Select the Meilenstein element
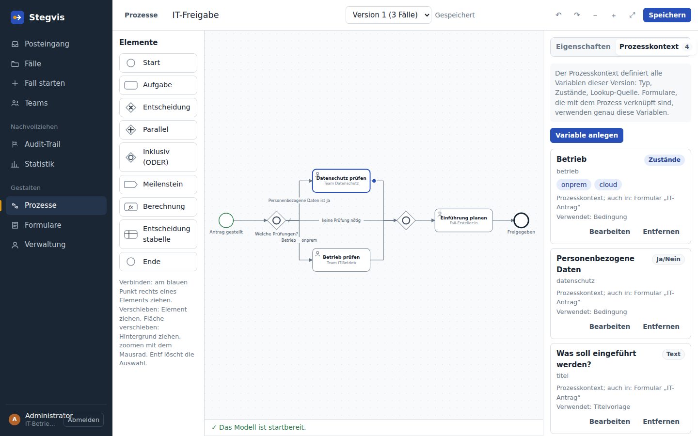The height and width of the screenshot is (436, 698). click(158, 184)
